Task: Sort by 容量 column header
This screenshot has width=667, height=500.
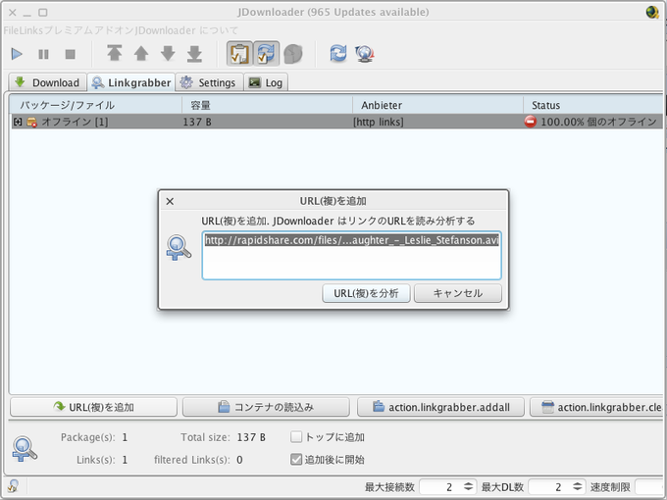Action: point(267,105)
